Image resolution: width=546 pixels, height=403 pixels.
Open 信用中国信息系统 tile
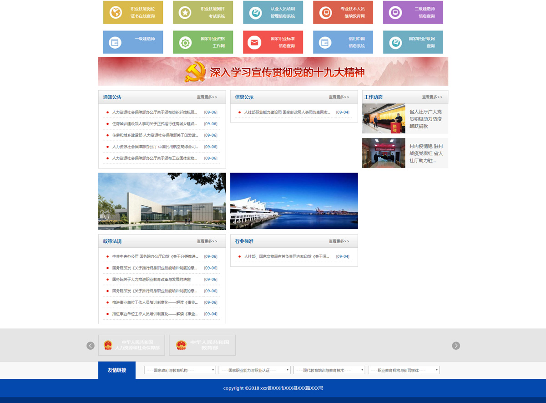click(343, 42)
